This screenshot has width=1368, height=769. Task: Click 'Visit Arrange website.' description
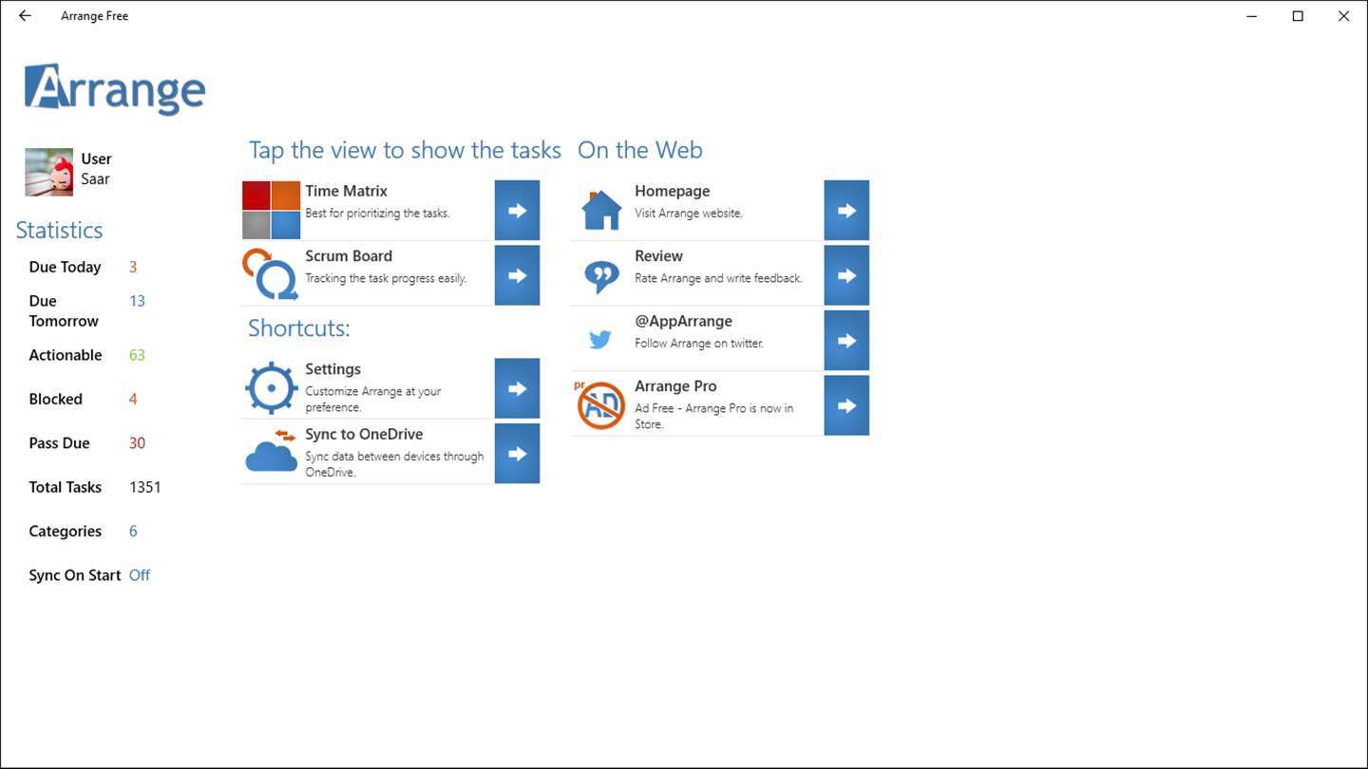pos(689,213)
